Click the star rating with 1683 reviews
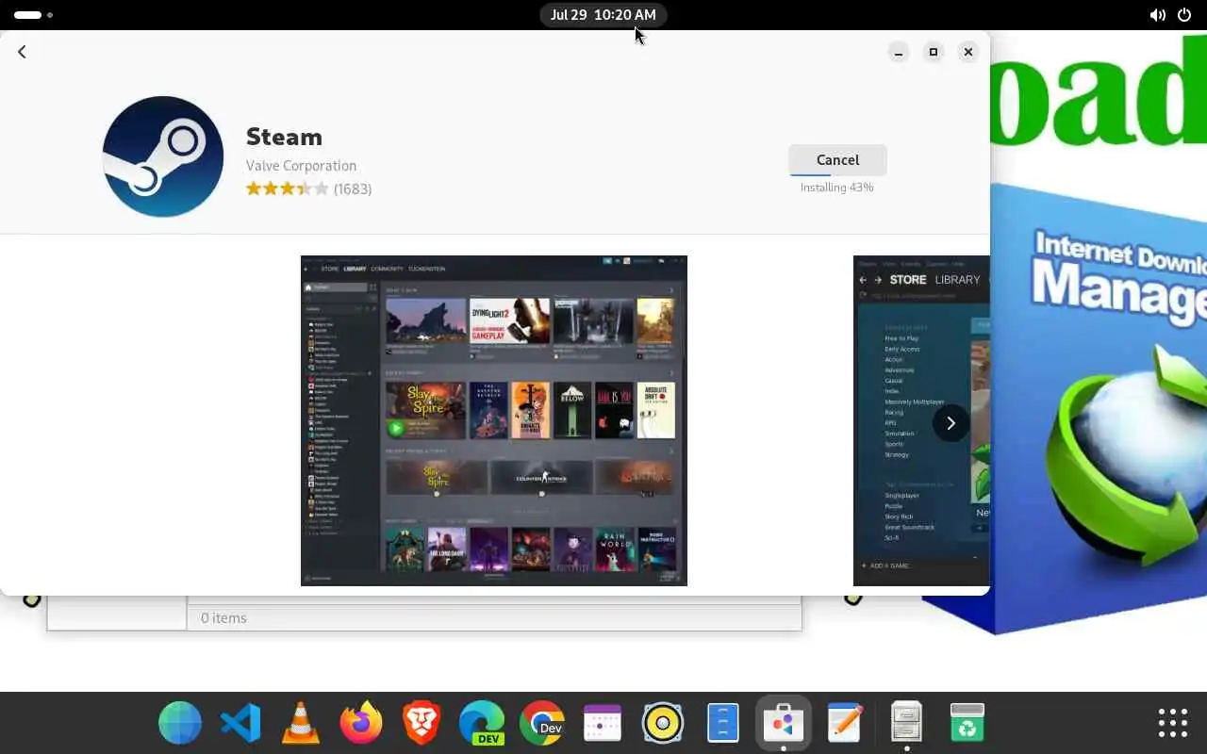1207x754 pixels. 308,188
